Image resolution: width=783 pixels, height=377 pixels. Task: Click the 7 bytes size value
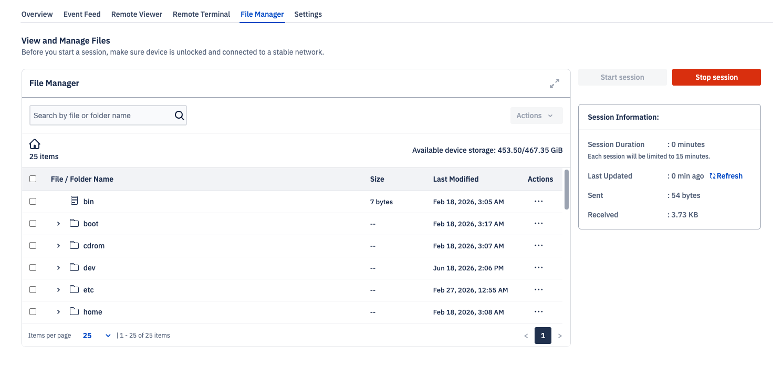coord(381,202)
